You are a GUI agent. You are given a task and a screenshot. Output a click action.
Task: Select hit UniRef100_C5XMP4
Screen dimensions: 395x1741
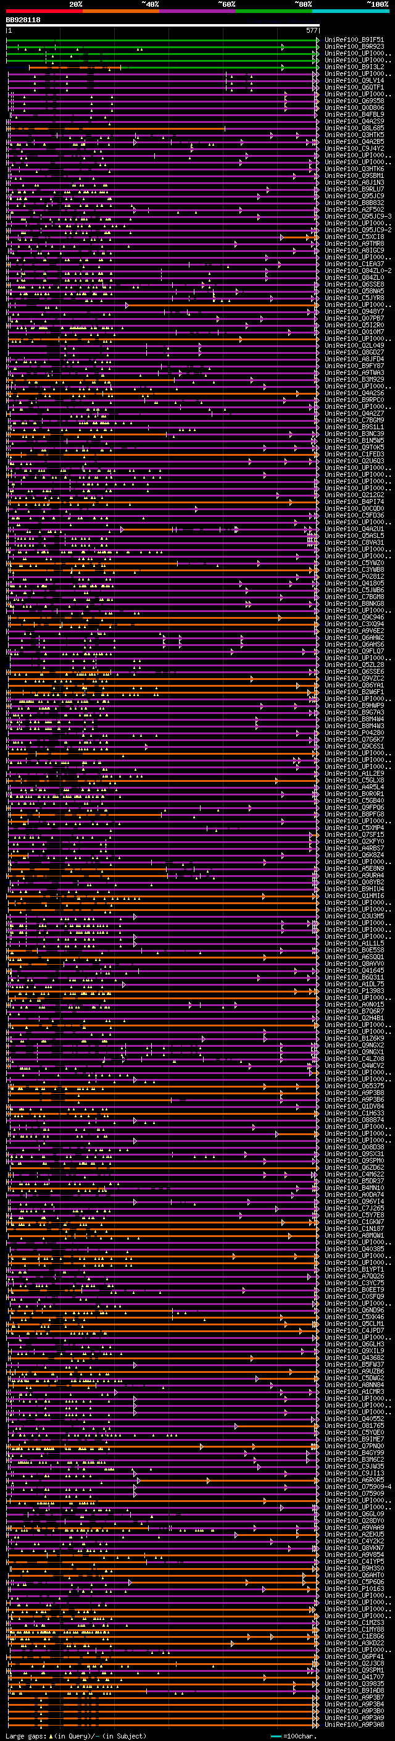[354, 827]
